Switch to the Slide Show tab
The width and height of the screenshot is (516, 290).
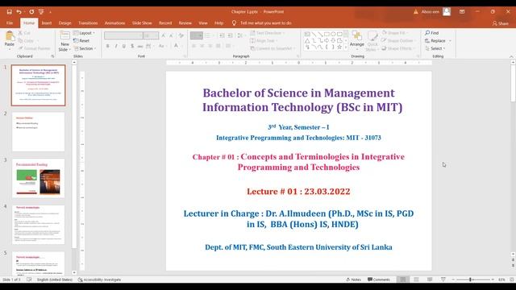coord(142,23)
